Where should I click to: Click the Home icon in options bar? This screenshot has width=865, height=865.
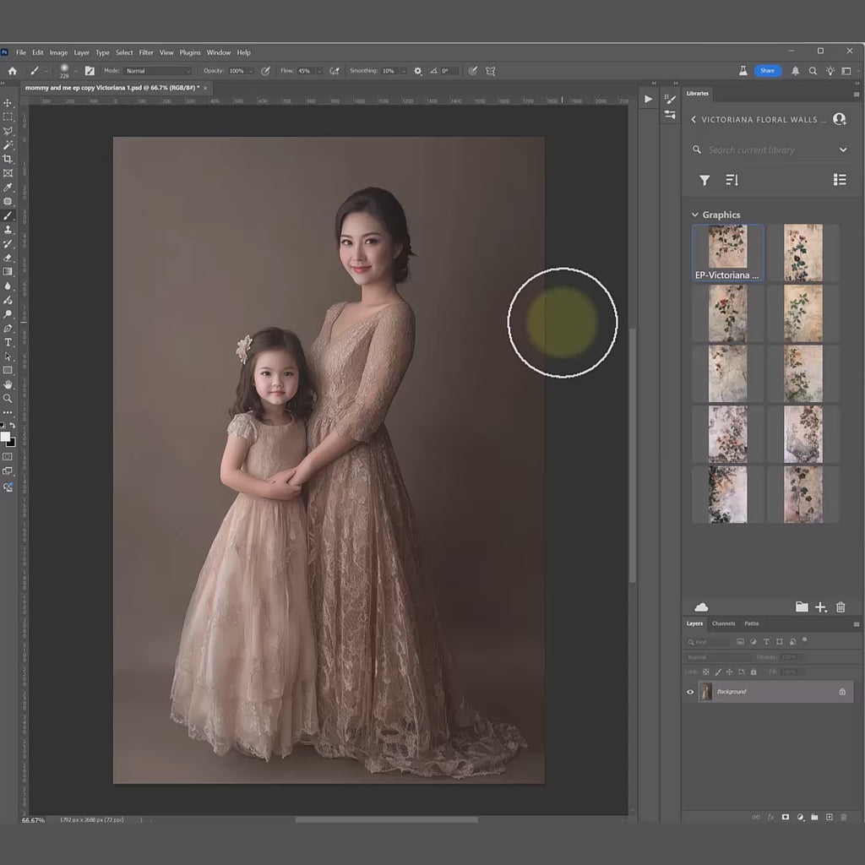(x=12, y=71)
